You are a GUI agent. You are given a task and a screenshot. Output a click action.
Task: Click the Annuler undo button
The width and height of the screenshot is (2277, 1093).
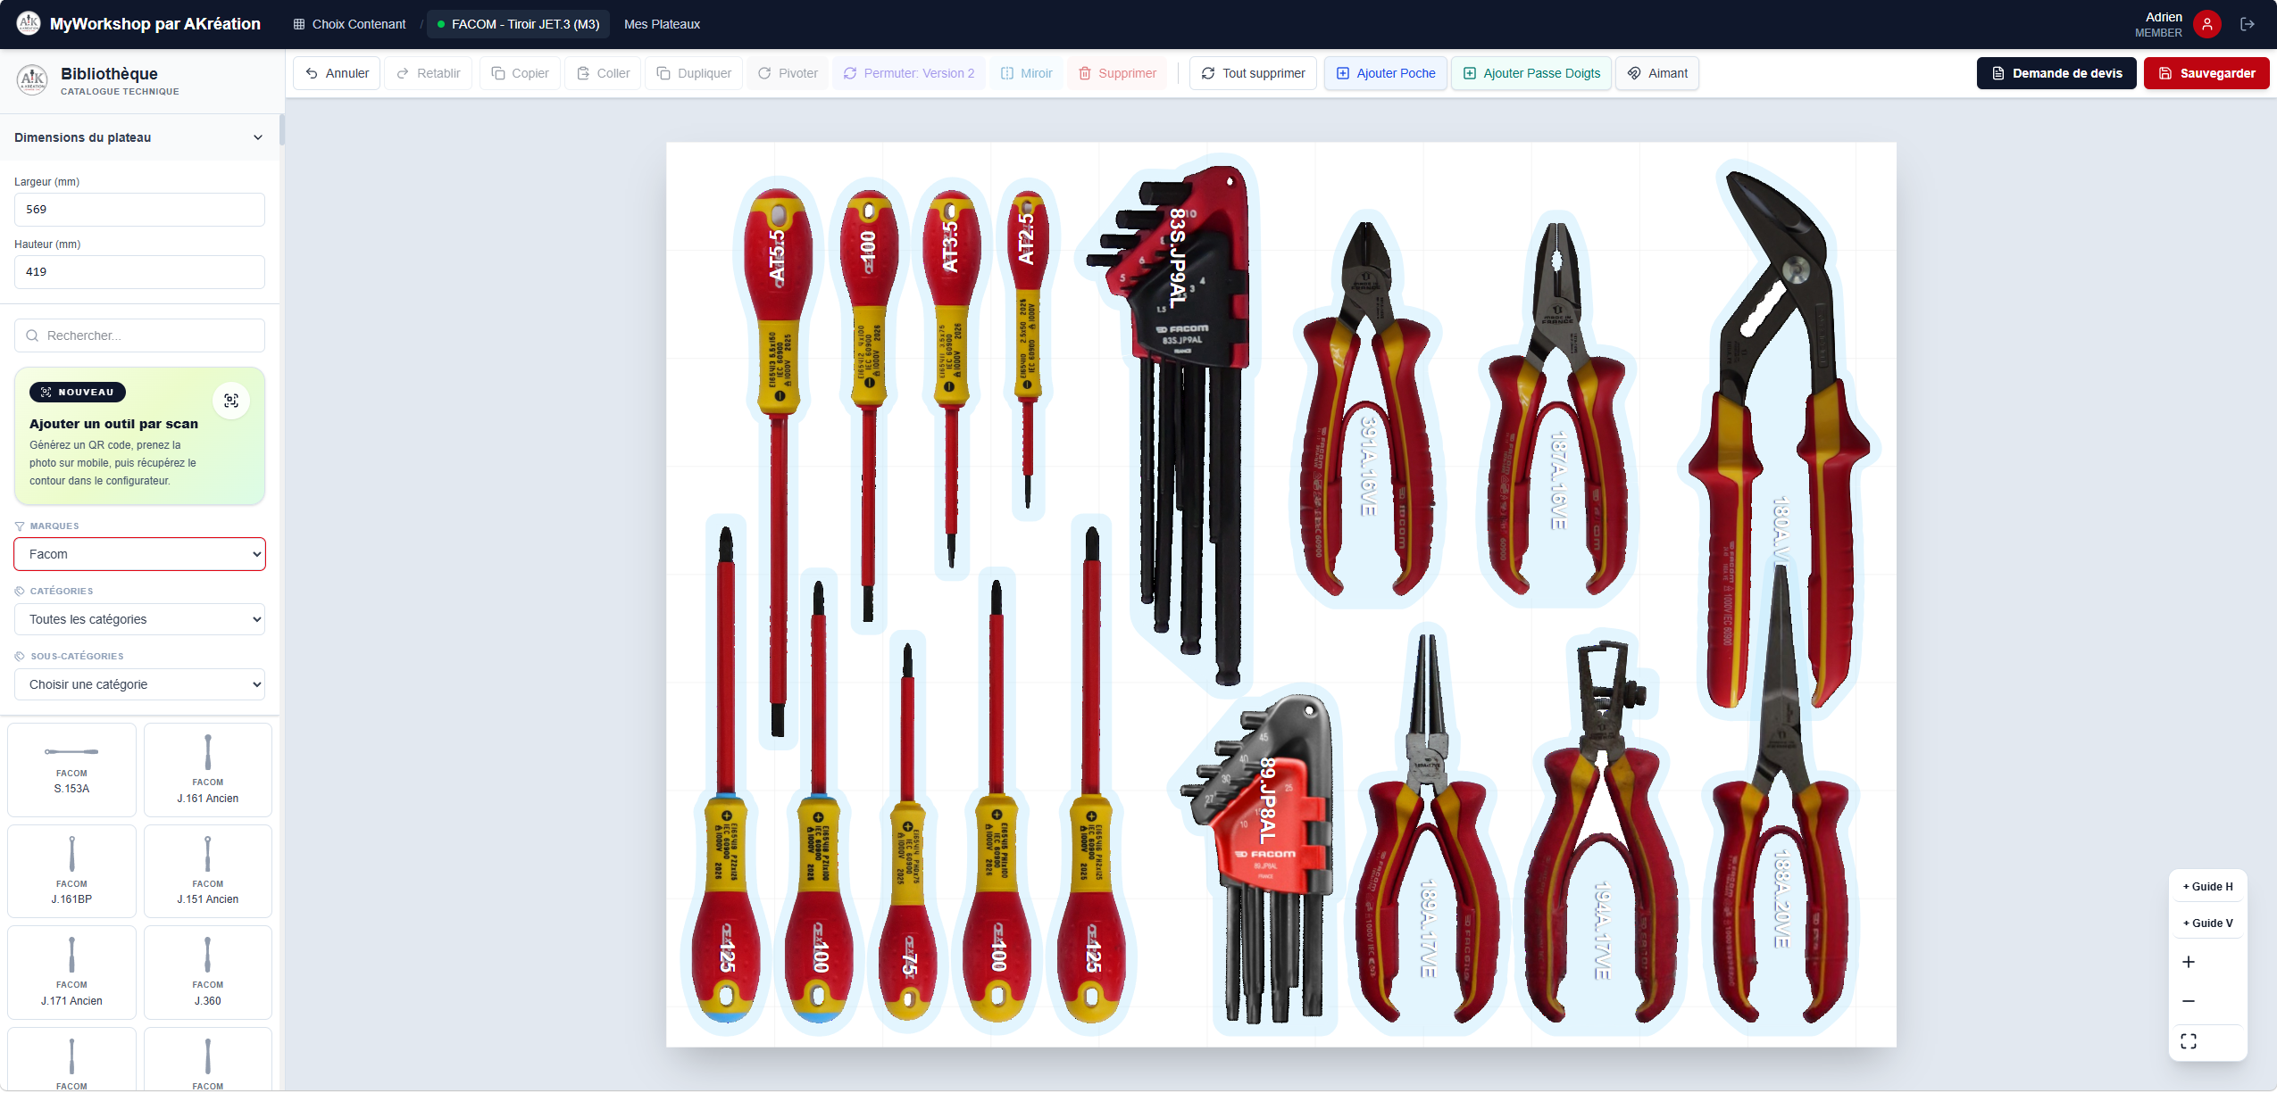tap(337, 73)
